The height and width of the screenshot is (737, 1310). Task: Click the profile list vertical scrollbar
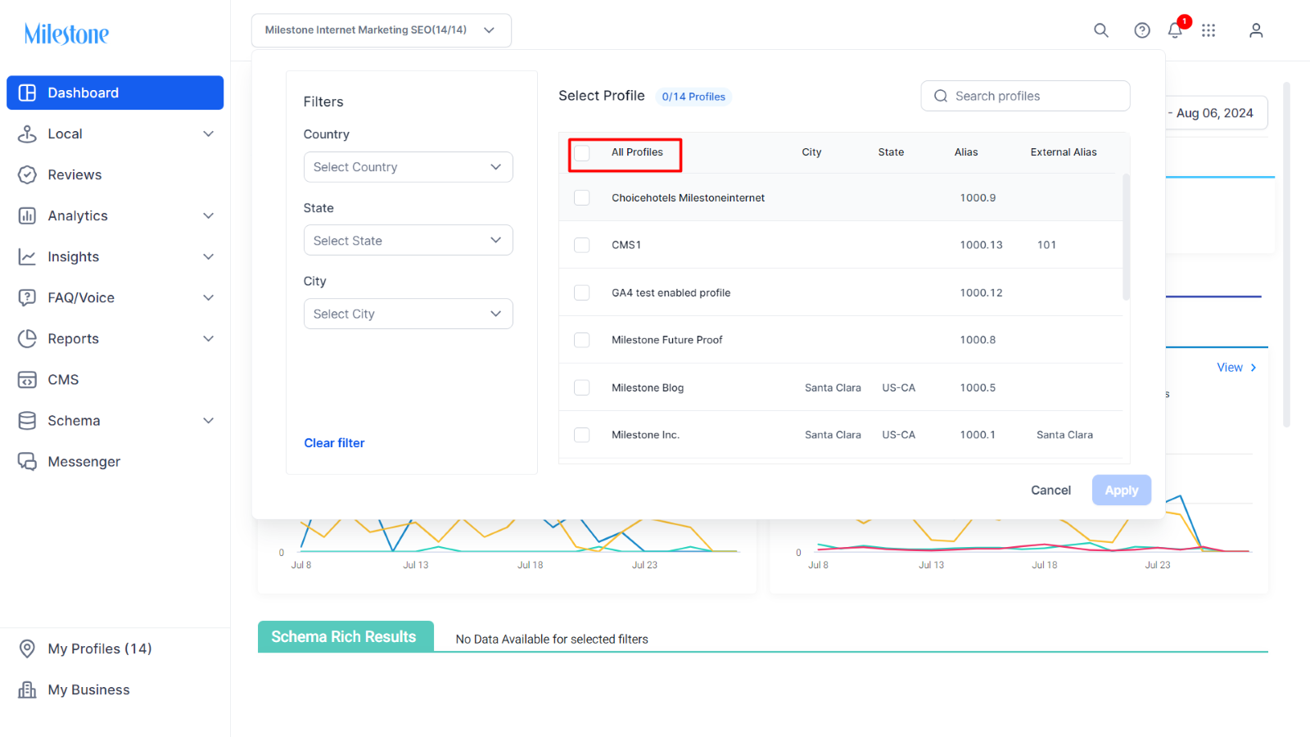pos(1127,237)
